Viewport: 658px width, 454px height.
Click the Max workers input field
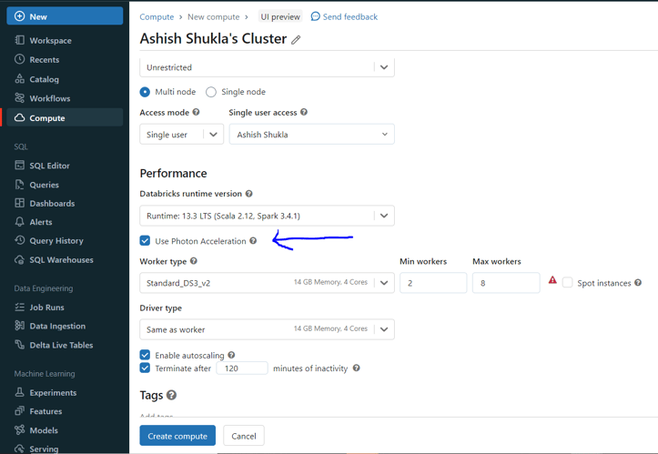(x=506, y=283)
